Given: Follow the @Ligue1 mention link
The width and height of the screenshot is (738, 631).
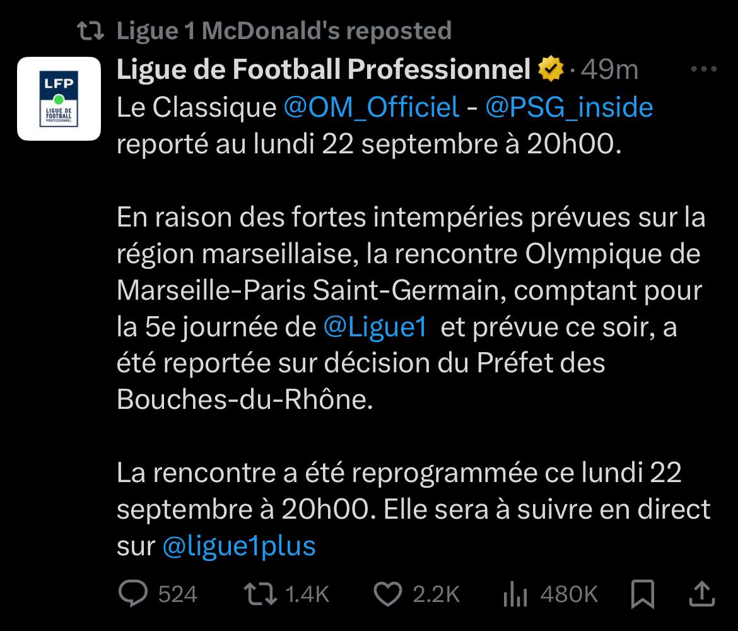Looking at the screenshot, I should (x=375, y=327).
